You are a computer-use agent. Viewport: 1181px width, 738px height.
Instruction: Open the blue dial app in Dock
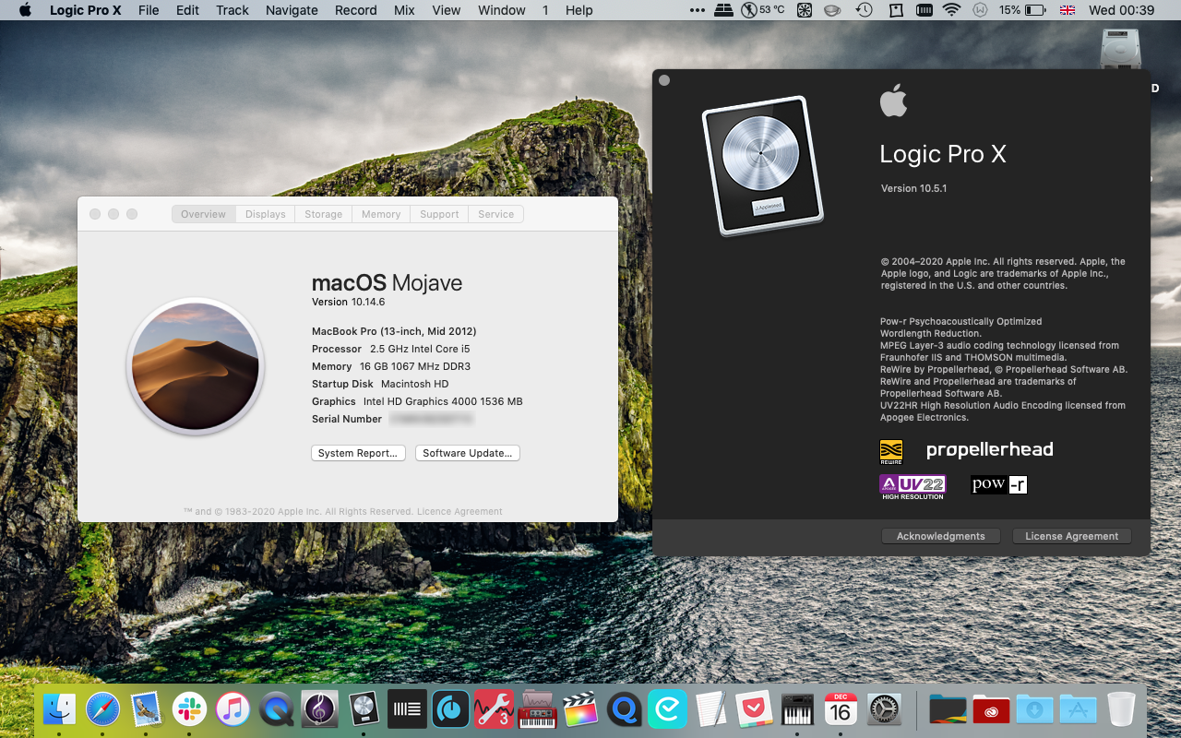(x=450, y=709)
